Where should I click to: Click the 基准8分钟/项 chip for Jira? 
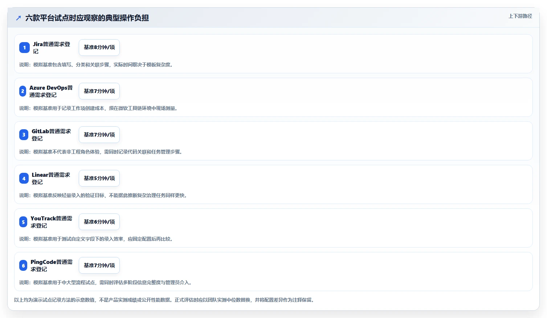pyautogui.click(x=99, y=48)
